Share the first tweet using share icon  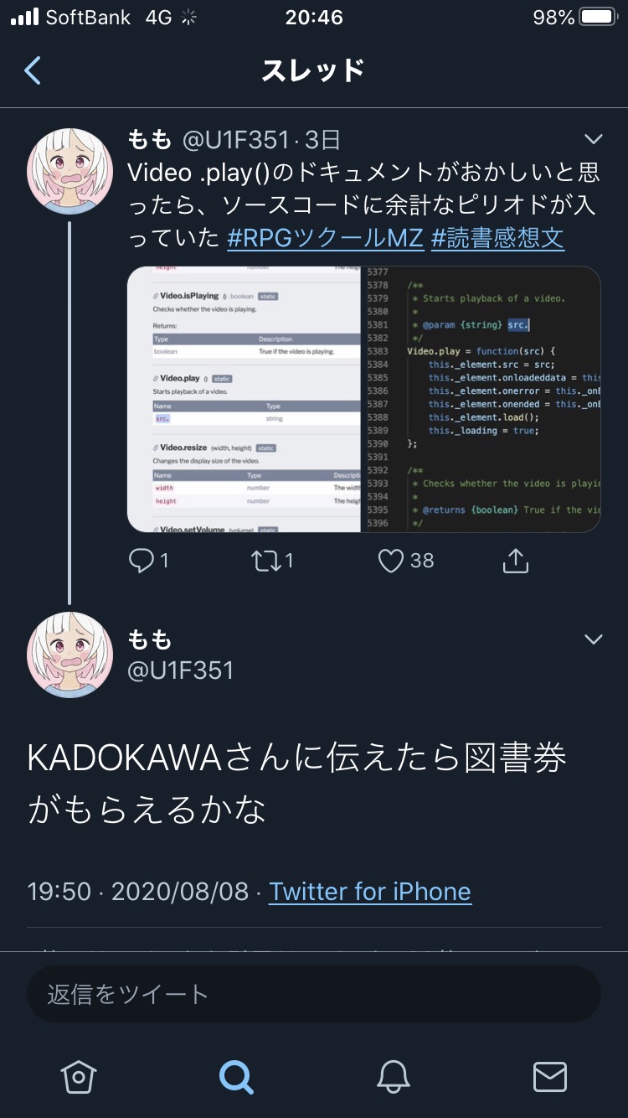[x=516, y=561]
